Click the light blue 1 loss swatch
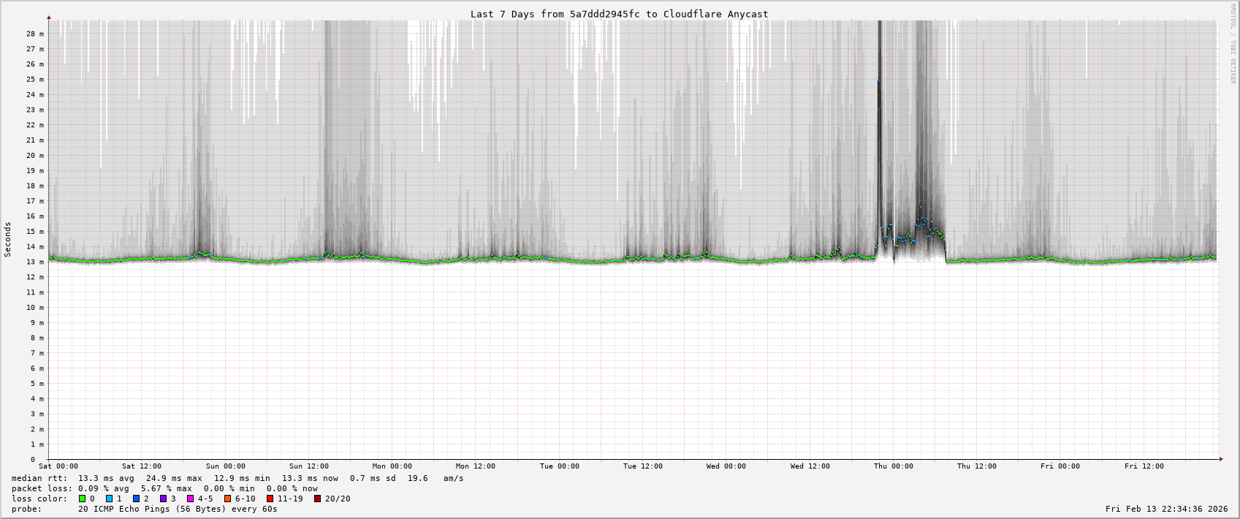The image size is (1240, 519). coord(110,499)
